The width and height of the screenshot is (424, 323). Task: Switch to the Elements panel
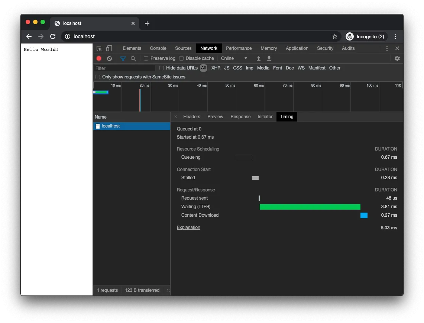tap(132, 48)
